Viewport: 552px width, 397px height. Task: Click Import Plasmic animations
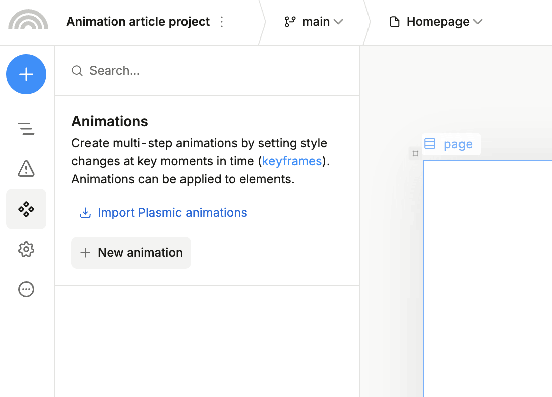(x=172, y=212)
